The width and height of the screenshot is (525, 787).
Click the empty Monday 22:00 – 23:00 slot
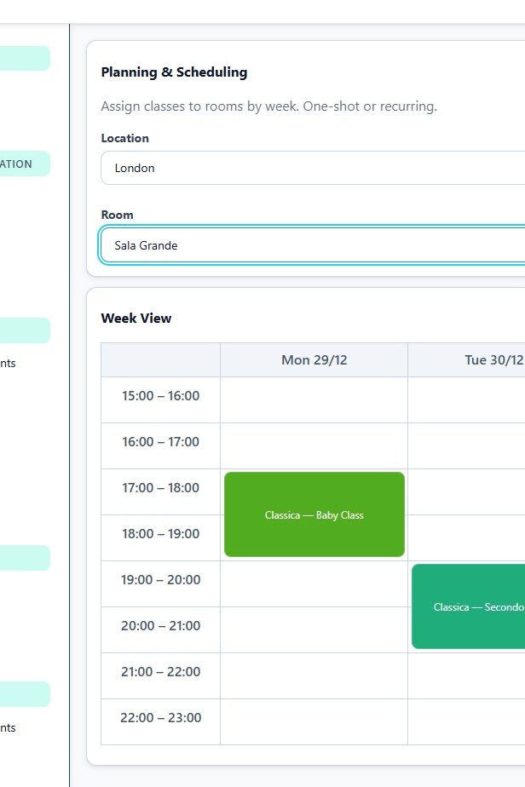click(x=314, y=721)
